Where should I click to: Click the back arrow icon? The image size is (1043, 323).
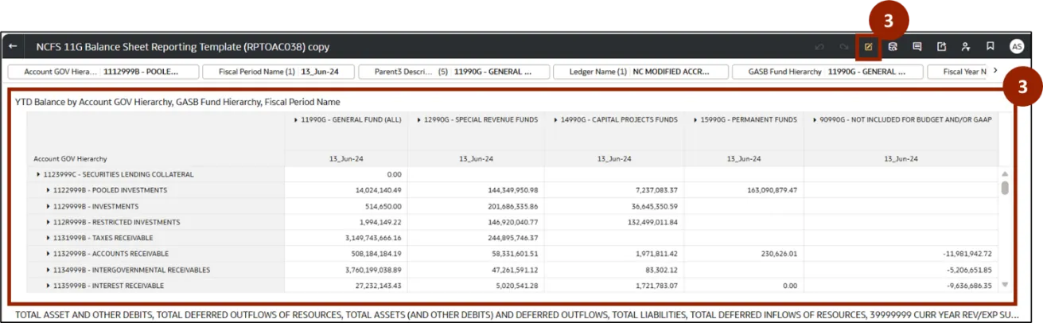click(13, 47)
